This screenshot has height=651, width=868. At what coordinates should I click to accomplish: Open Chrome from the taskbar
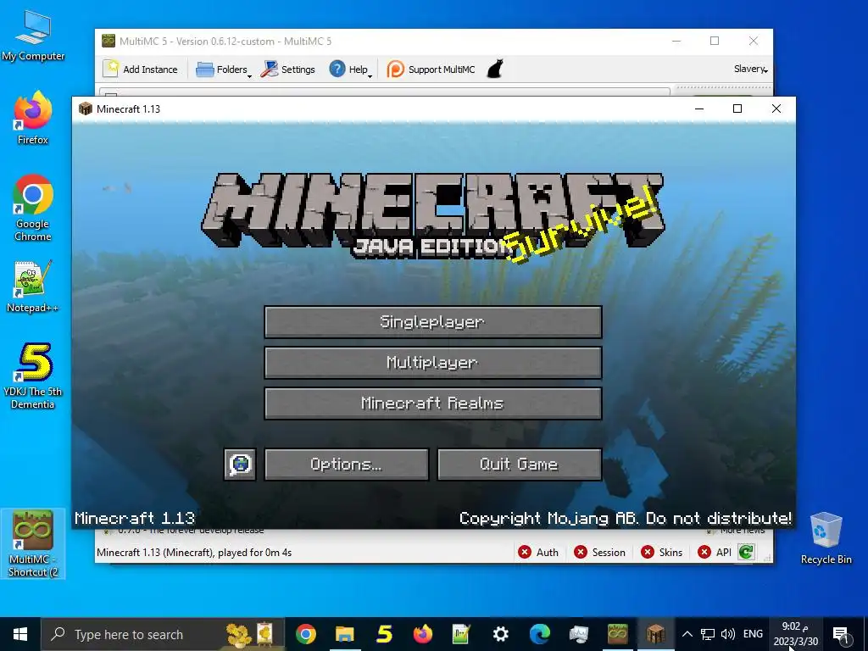(x=305, y=634)
